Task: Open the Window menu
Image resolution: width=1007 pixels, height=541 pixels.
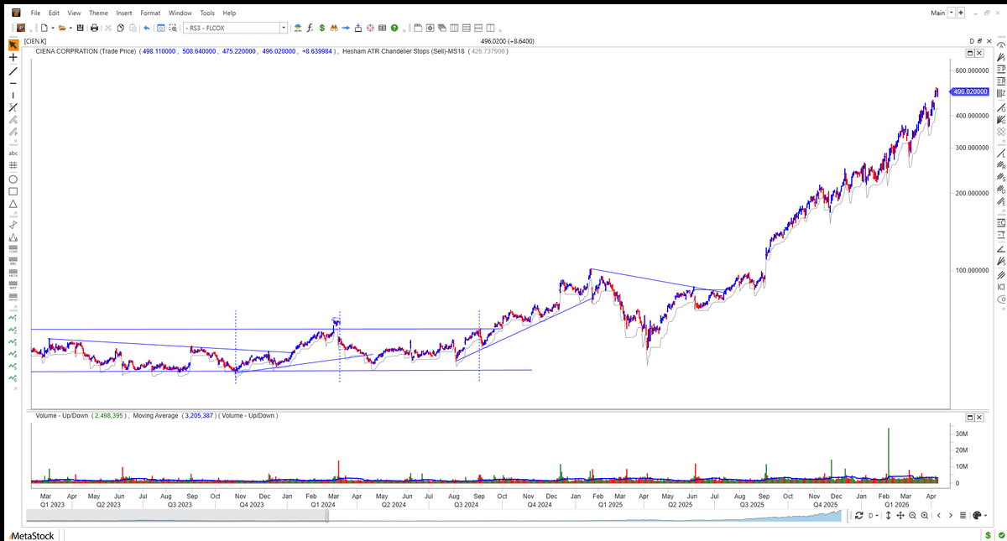Action: point(180,13)
